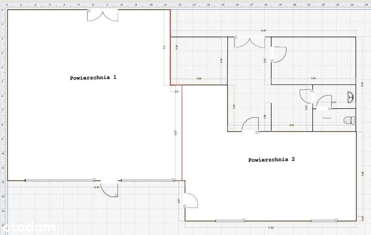Click the 3.99 dimension label
Screen dimensions: 371x235
click(199, 79)
